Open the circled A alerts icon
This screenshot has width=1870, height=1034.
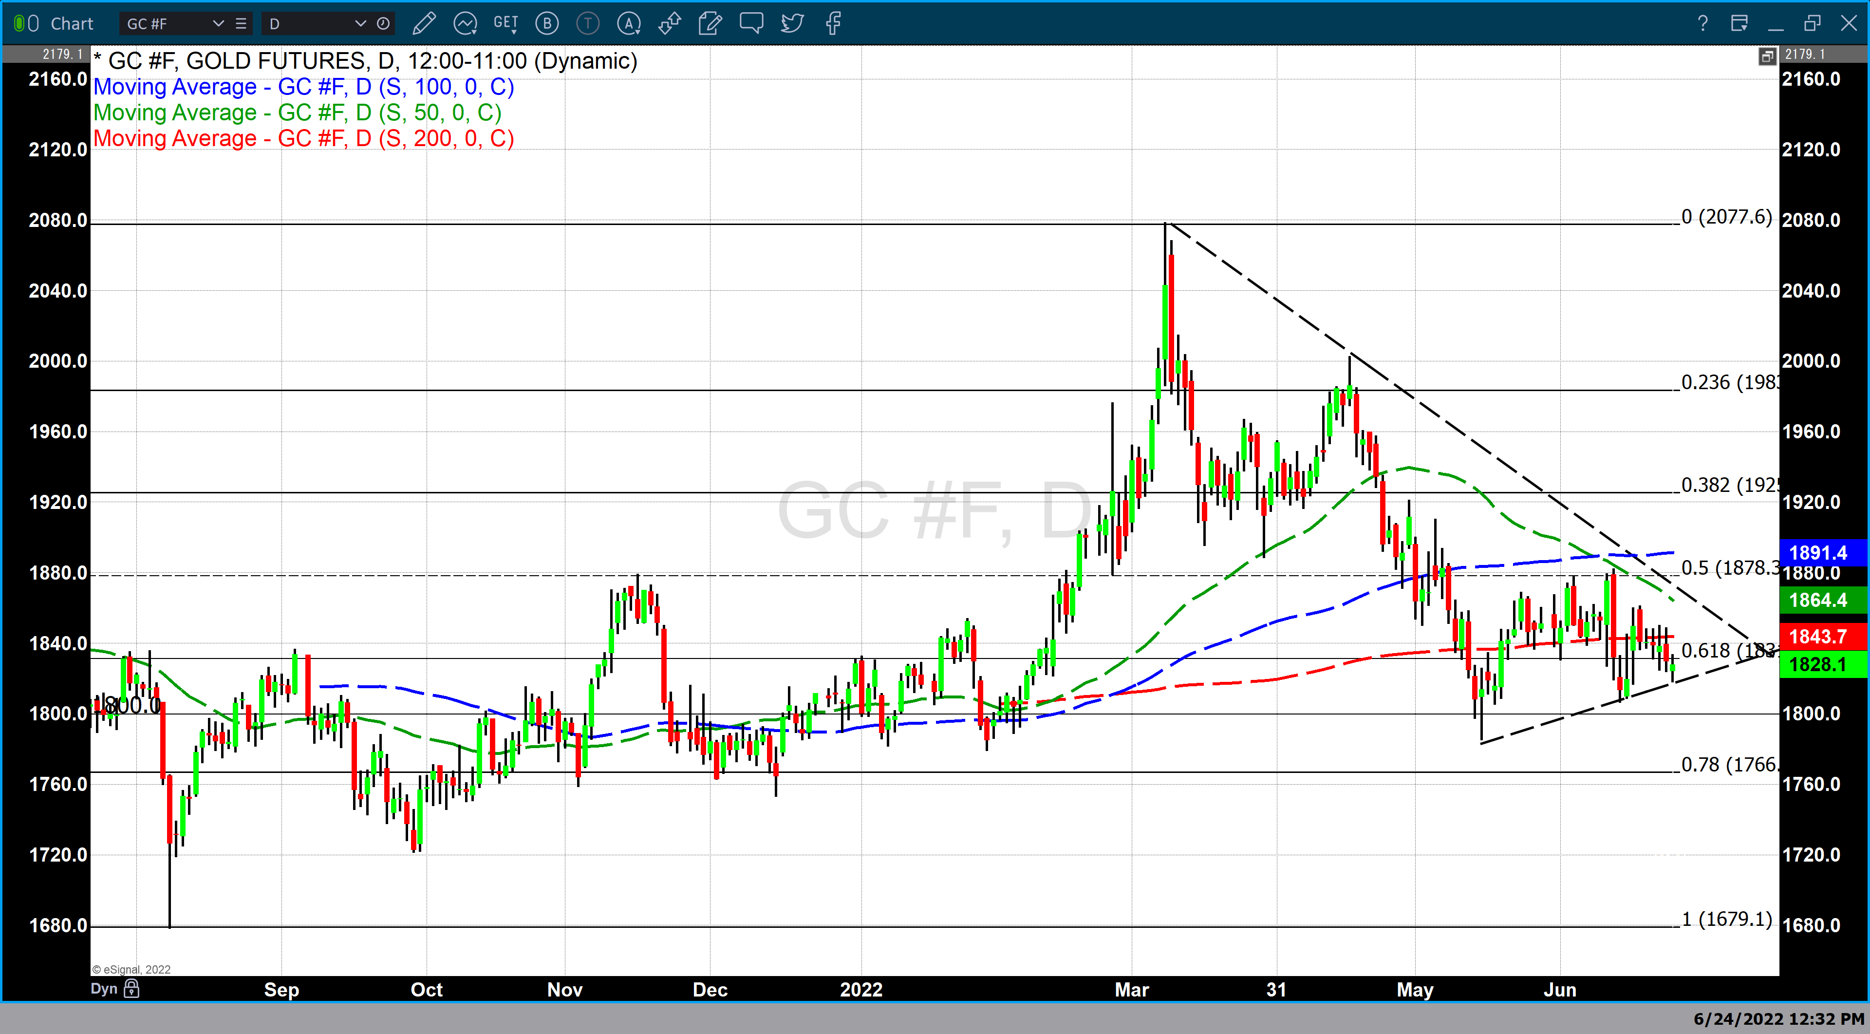[x=629, y=24]
